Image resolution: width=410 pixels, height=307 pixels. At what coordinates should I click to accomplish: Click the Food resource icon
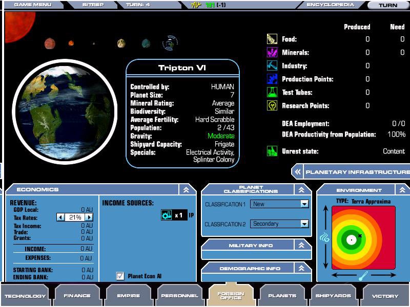(272, 39)
